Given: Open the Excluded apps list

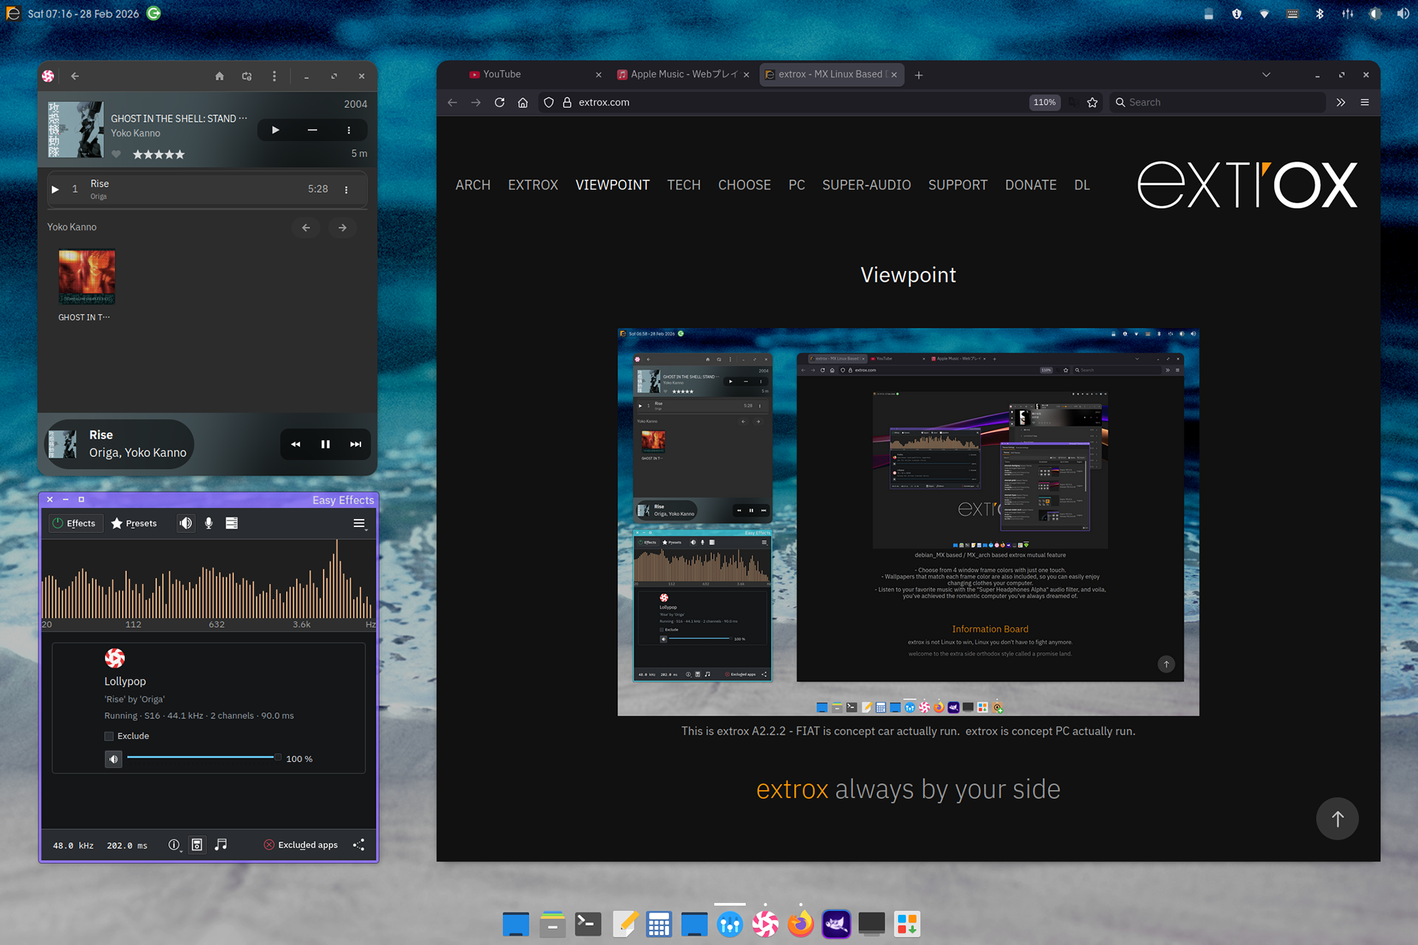Looking at the screenshot, I should (301, 845).
